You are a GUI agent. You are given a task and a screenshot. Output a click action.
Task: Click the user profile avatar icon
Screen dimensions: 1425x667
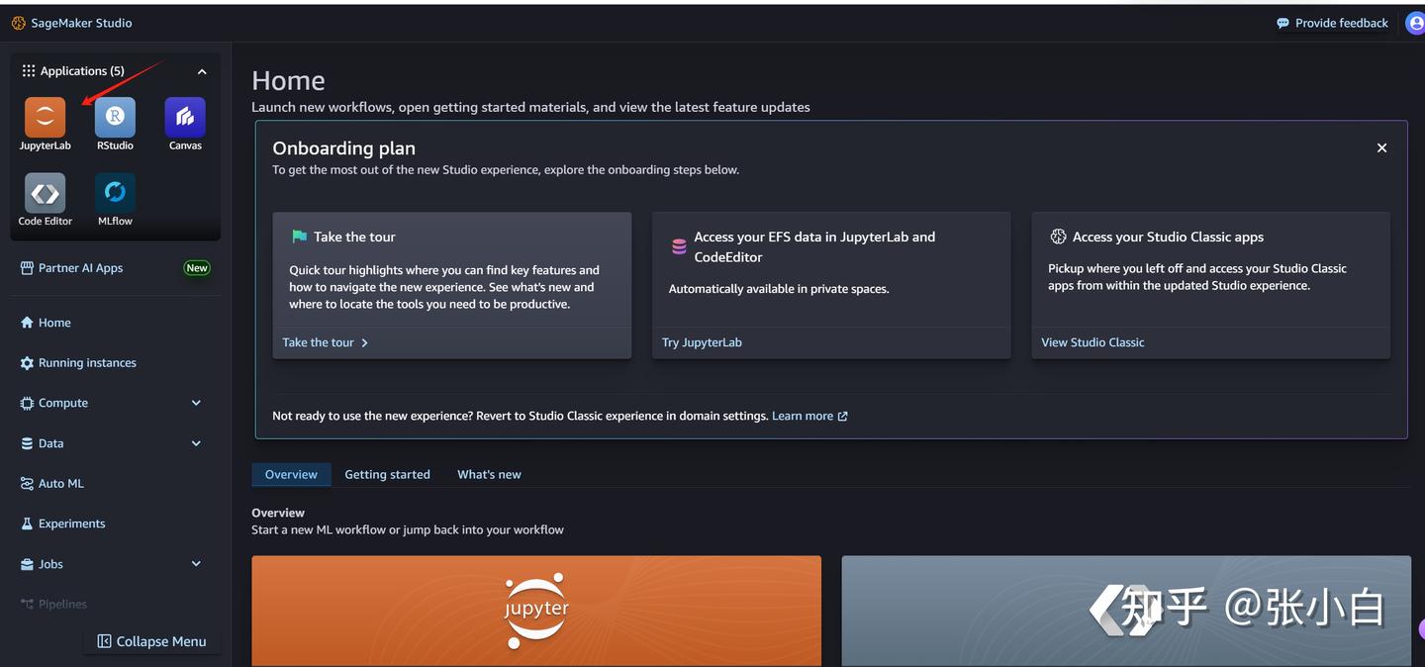pos(1415,23)
